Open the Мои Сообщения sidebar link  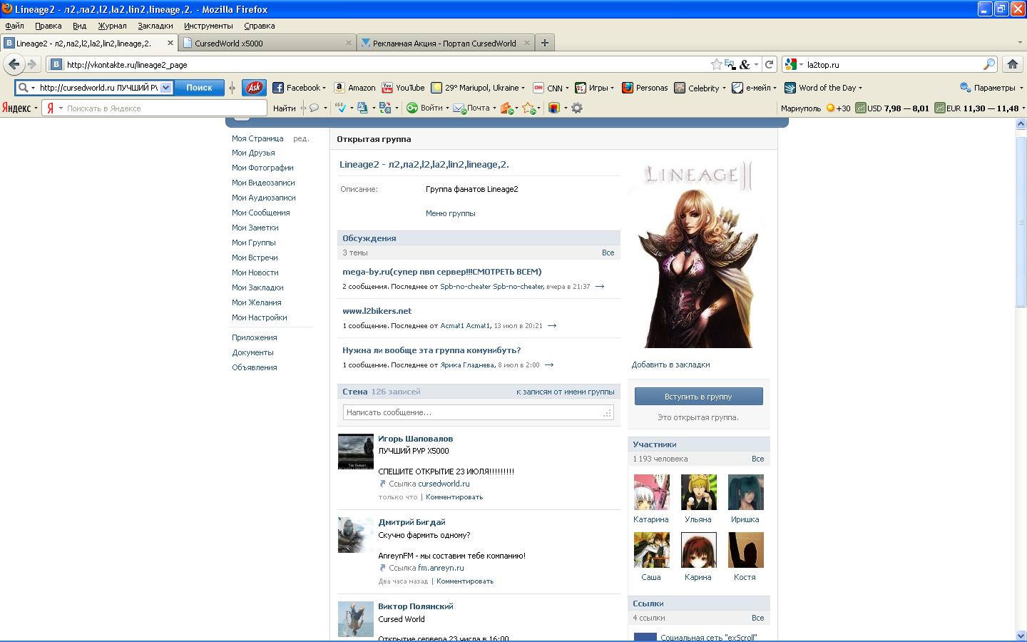(260, 213)
